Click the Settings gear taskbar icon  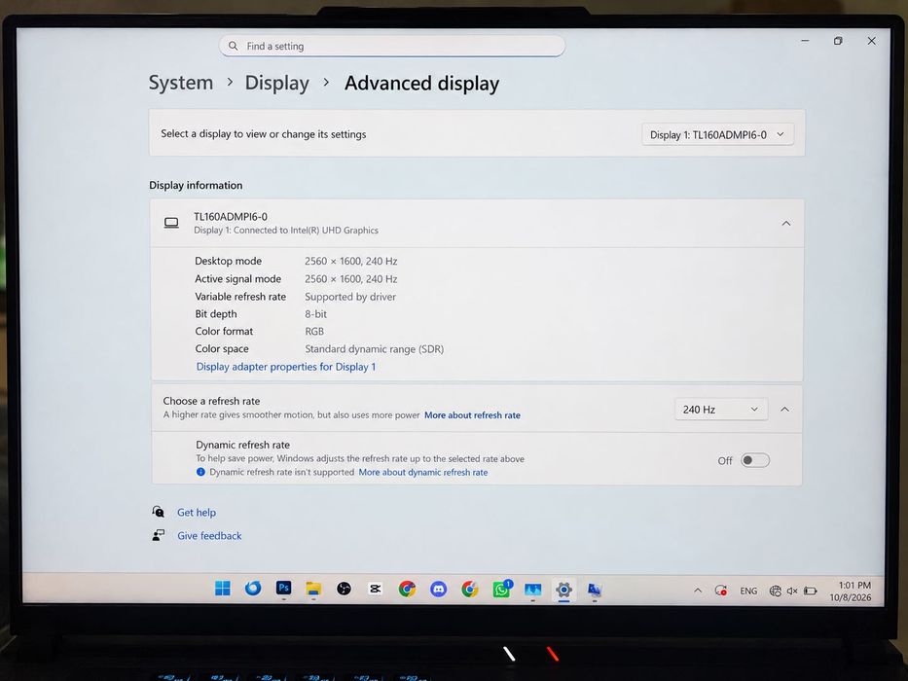[x=564, y=591]
